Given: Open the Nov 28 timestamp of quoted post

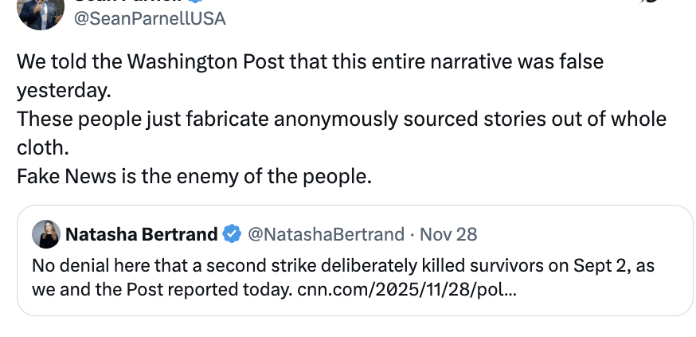Looking at the screenshot, I should (448, 234).
